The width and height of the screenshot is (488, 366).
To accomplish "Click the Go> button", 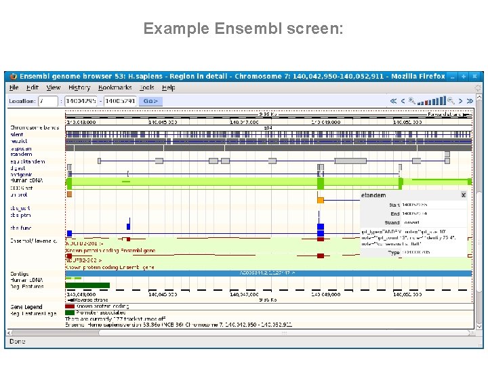I will (x=150, y=101).
